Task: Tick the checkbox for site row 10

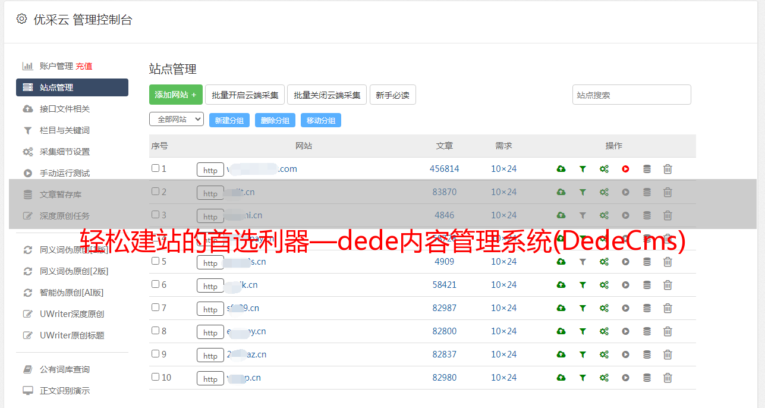Action: click(x=155, y=377)
